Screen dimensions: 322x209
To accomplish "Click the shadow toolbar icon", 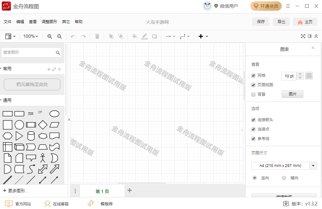I will 154,36.
